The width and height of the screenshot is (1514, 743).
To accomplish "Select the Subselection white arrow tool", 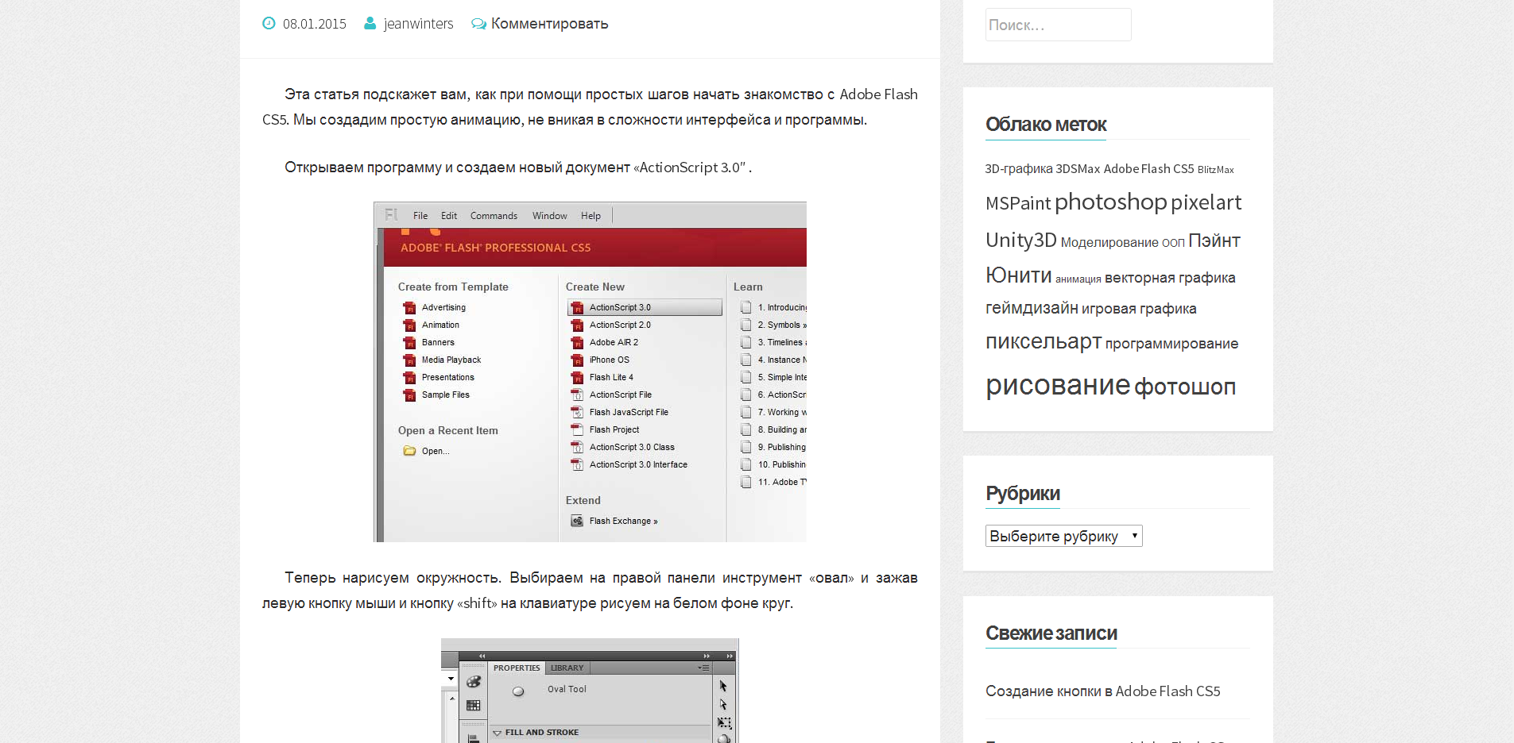I will [x=723, y=704].
